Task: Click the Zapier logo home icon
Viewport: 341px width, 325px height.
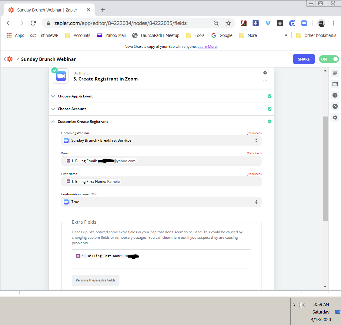Action: (x=10, y=59)
